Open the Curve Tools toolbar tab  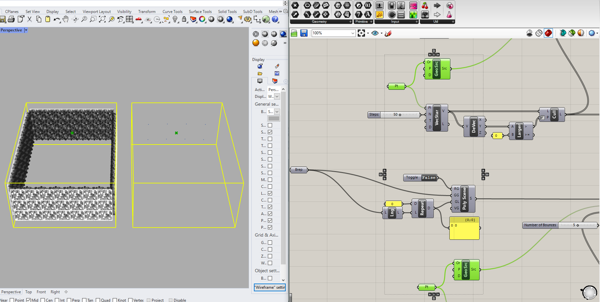coord(172,12)
